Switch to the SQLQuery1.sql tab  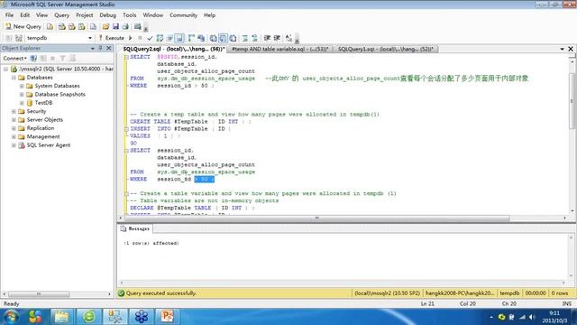click(x=385, y=49)
